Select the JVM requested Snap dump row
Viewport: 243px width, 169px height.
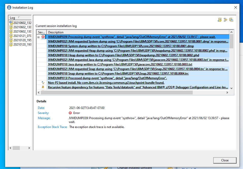(138, 69)
